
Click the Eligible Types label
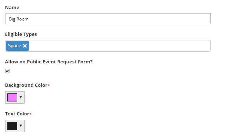click(x=21, y=34)
